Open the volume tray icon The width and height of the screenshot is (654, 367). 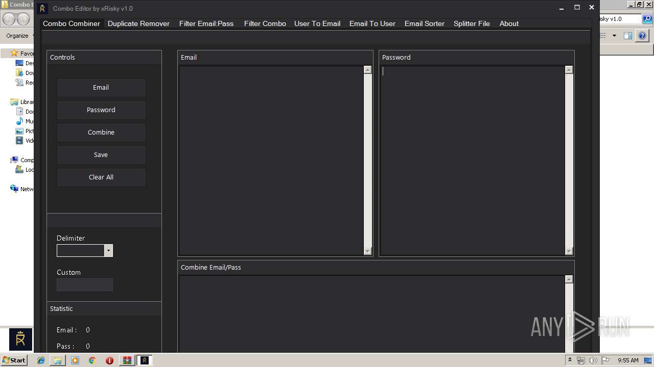593,360
